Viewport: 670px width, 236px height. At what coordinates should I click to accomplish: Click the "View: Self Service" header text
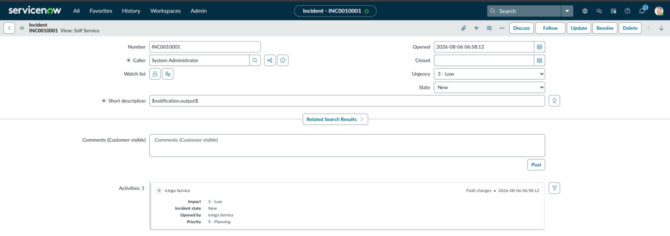point(79,31)
